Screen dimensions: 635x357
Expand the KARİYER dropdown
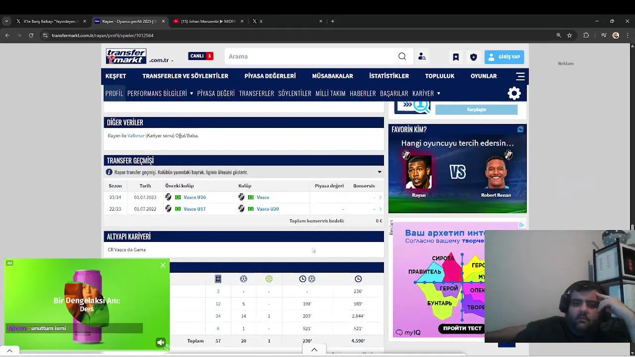point(426,93)
